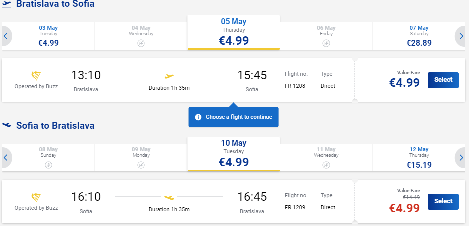469x226 pixels.
Task: Click the yellow plane icon on the 13:10 flight
Action: pos(169,76)
